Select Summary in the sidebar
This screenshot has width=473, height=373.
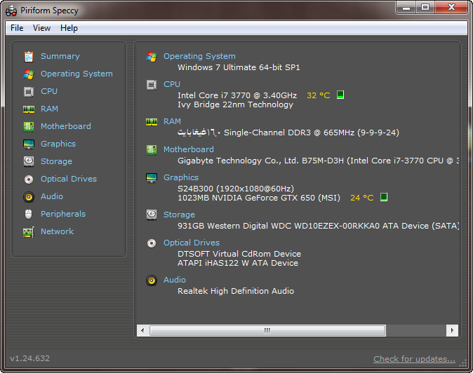pyautogui.click(x=60, y=56)
